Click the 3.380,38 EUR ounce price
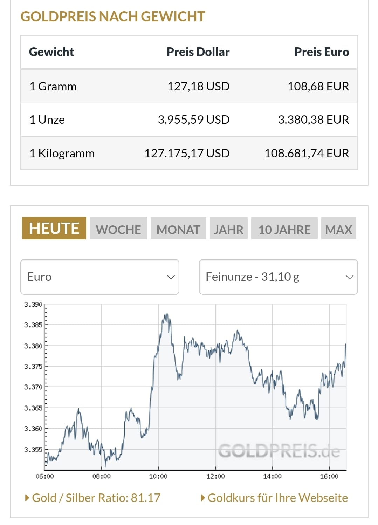The width and height of the screenshot is (378, 525). click(x=313, y=120)
